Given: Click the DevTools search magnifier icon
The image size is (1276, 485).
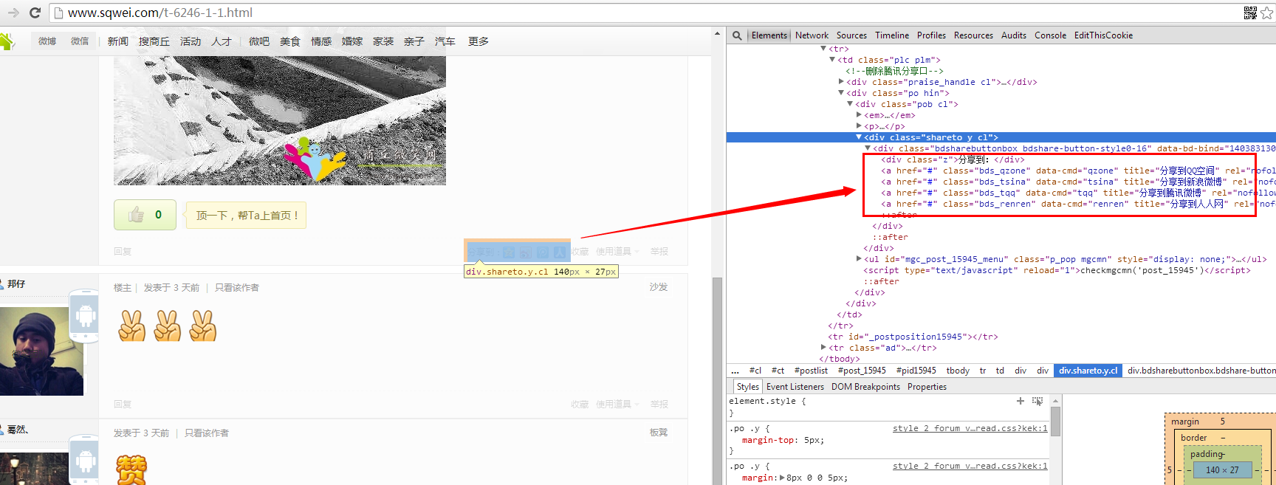Looking at the screenshot, I should pos(737,35).
